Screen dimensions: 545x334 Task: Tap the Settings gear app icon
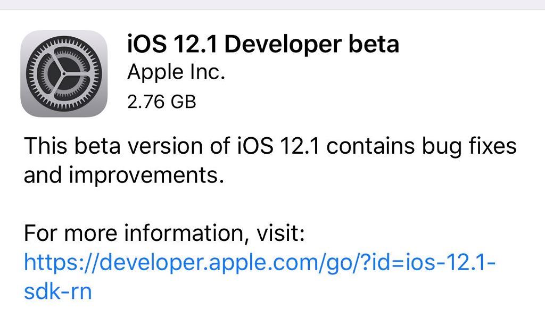tap(64, 73)
